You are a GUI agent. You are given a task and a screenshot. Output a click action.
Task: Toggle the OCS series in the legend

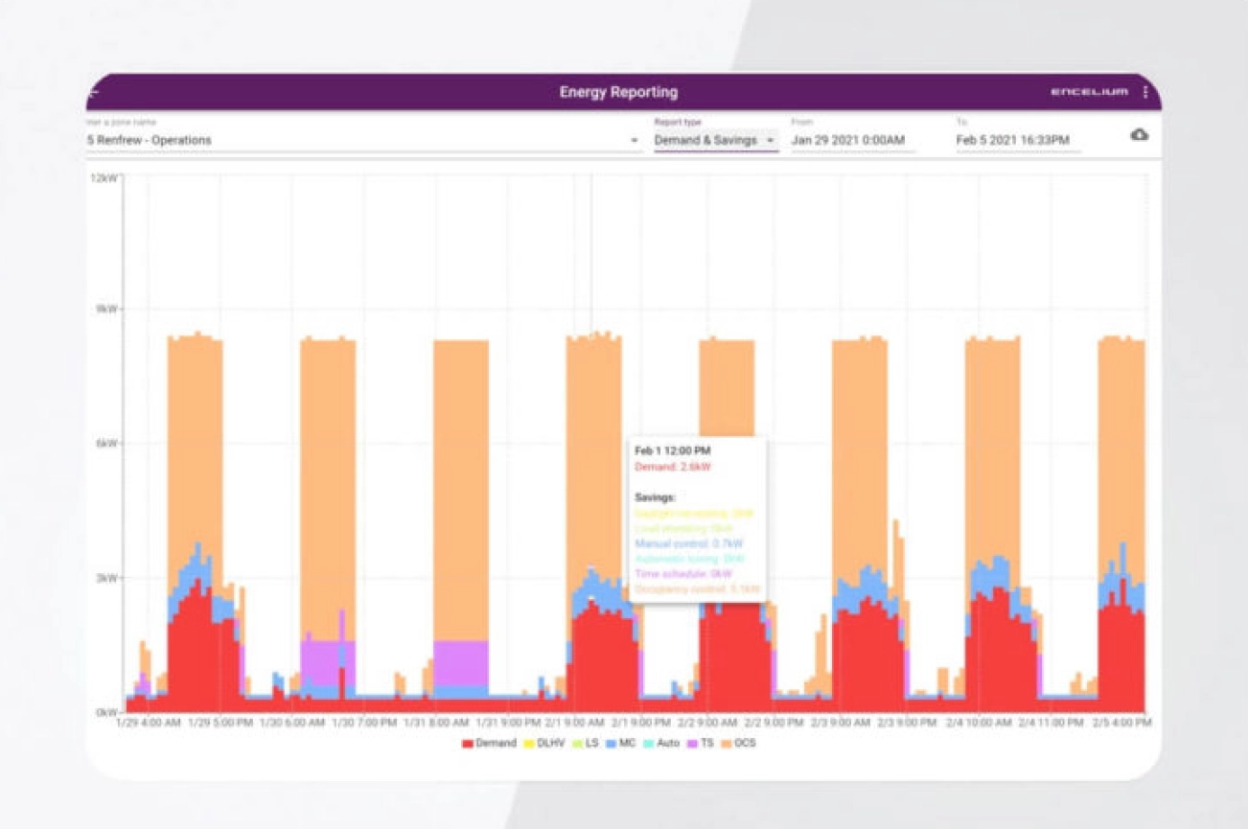739,743
